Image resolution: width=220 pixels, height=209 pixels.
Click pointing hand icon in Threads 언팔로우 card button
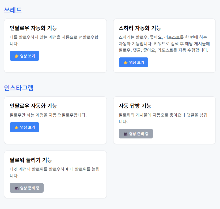point(17,56)
